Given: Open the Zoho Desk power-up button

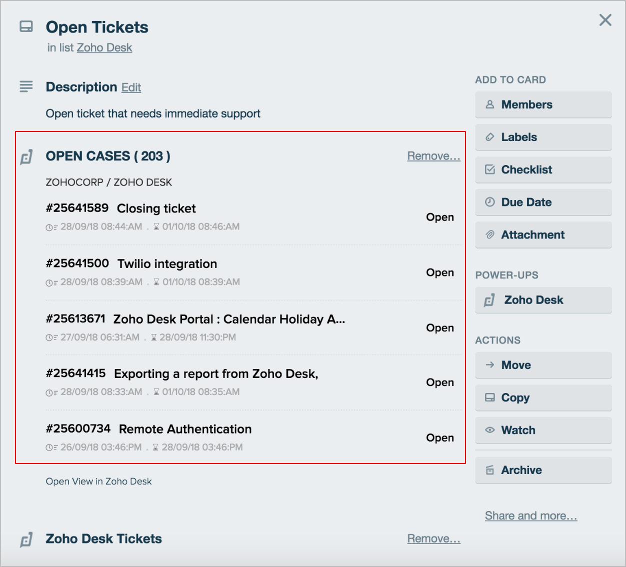Looking at the screenshot, I should [543, 300].
